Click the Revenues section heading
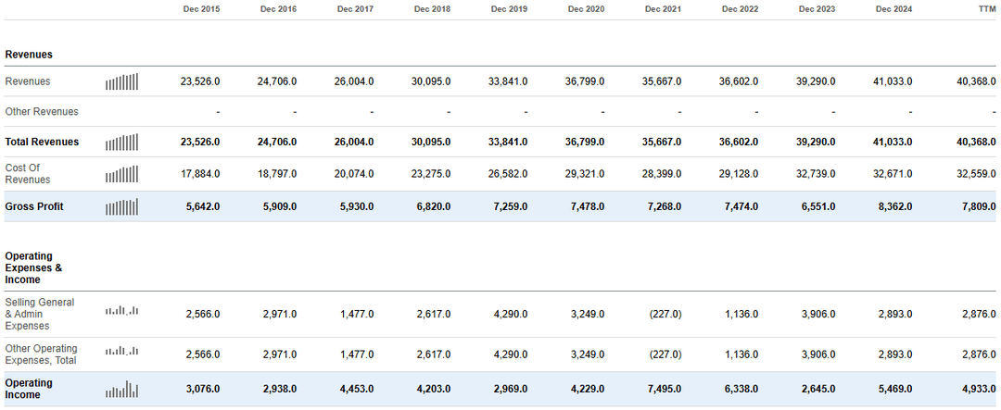 [29, 56]
